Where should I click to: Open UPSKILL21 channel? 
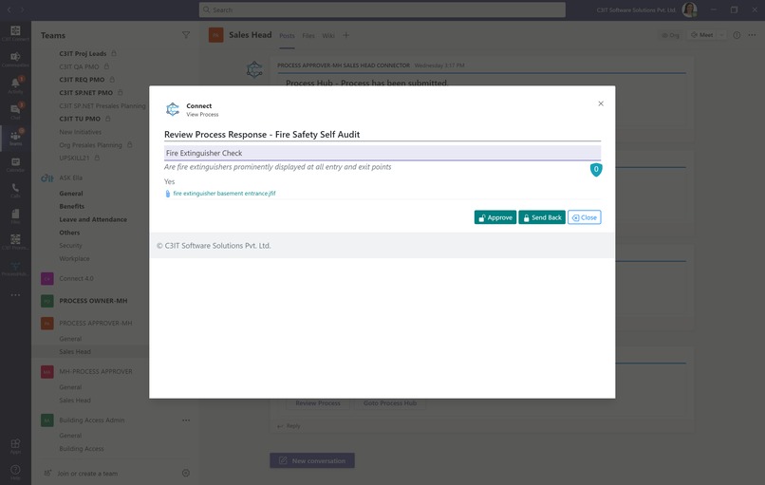[74, 159]
